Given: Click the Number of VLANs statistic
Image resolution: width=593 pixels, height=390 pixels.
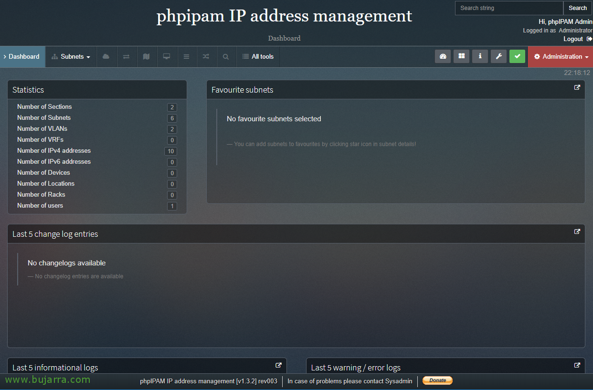Looking at the screenshot, I should [x=42, y=129].
